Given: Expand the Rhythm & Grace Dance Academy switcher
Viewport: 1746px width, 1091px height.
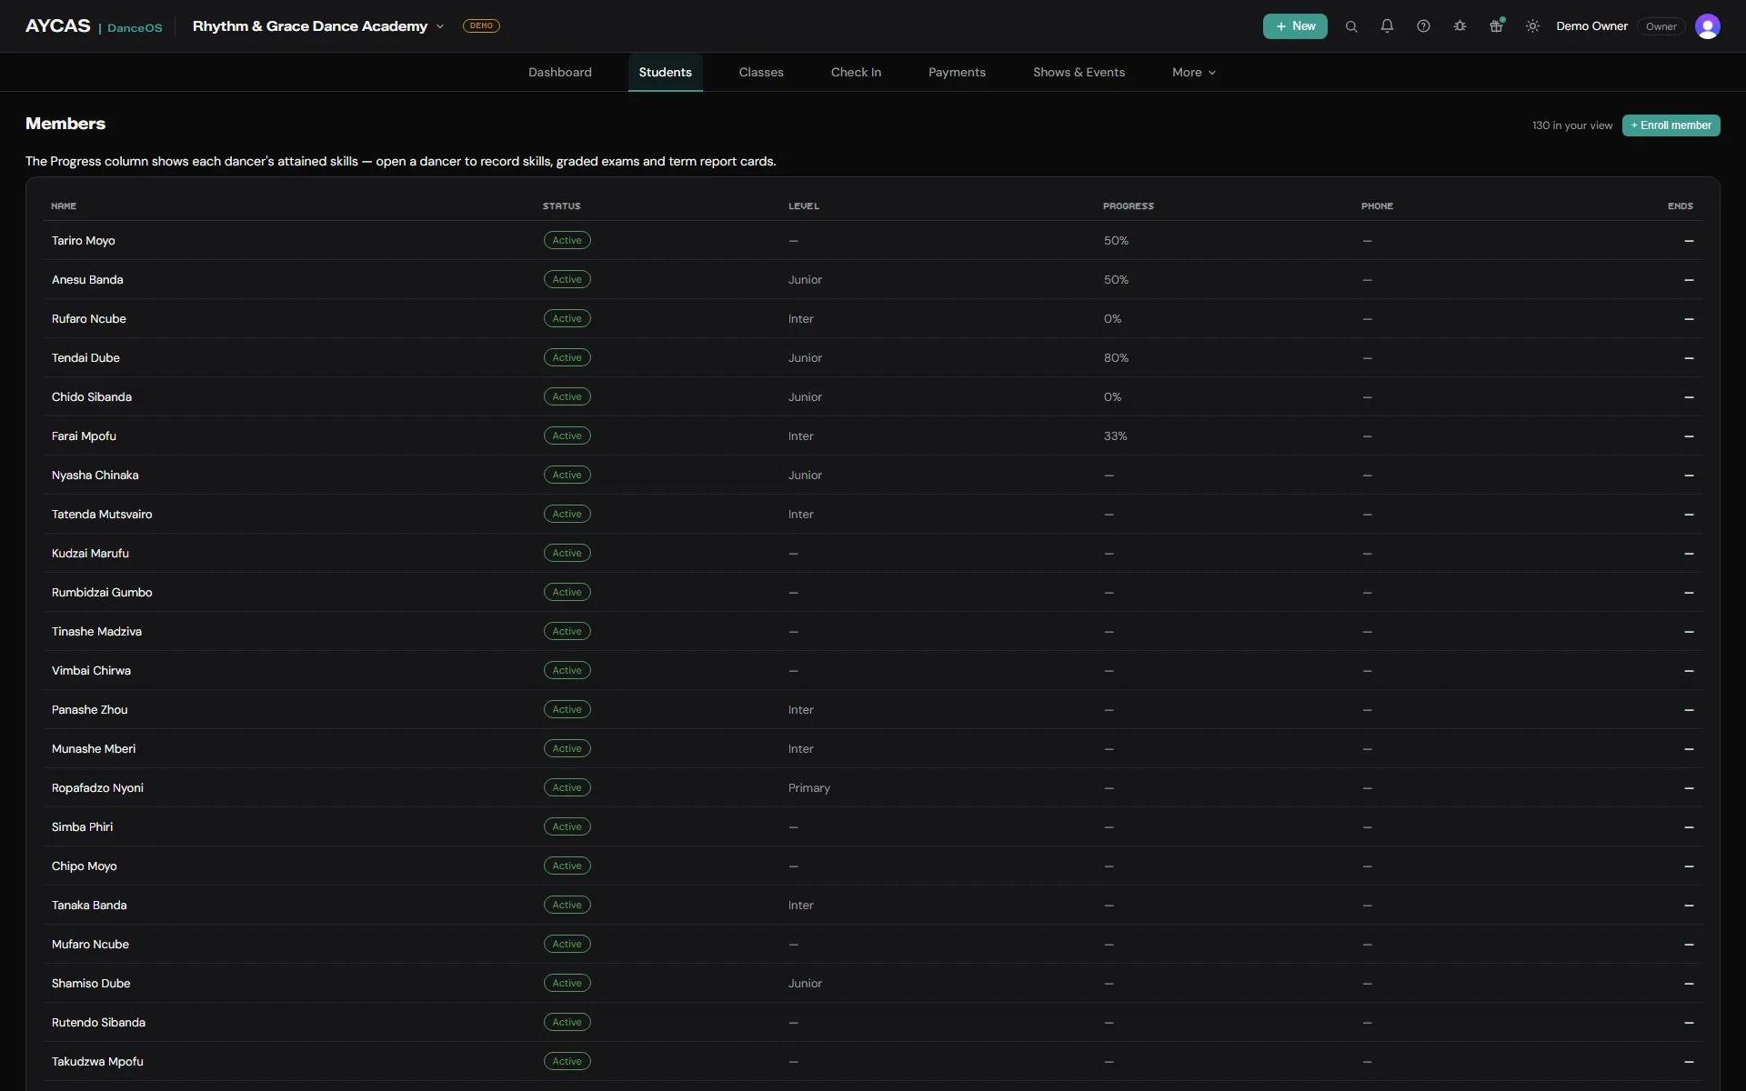Looking at the screenshot, I should (318, 25).
